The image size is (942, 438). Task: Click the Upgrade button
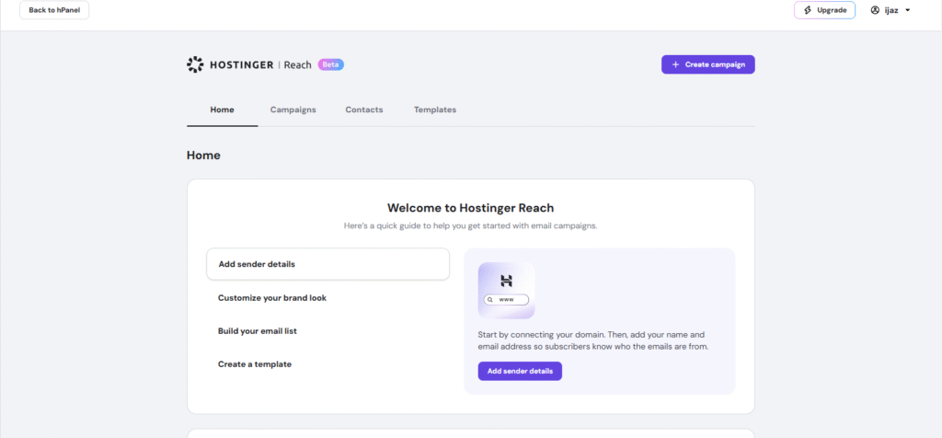824,10
